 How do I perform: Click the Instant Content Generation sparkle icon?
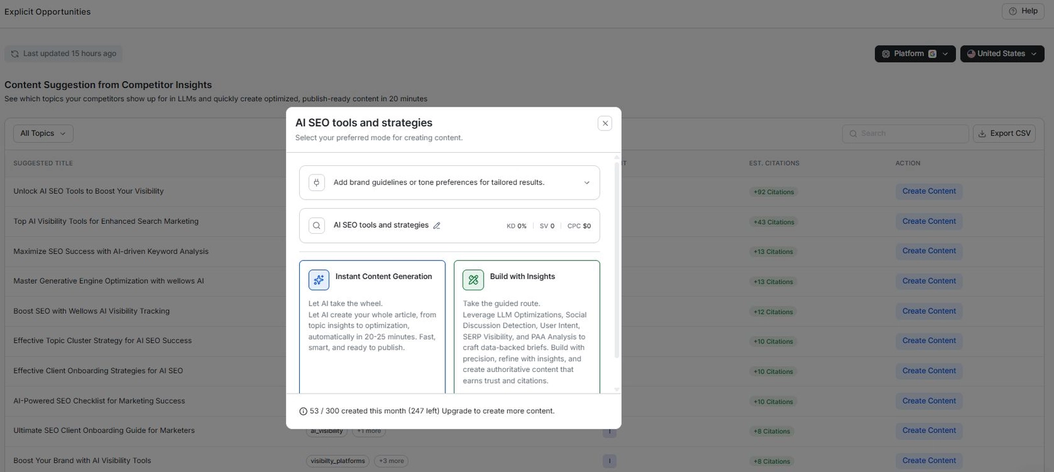click(319, 280)
